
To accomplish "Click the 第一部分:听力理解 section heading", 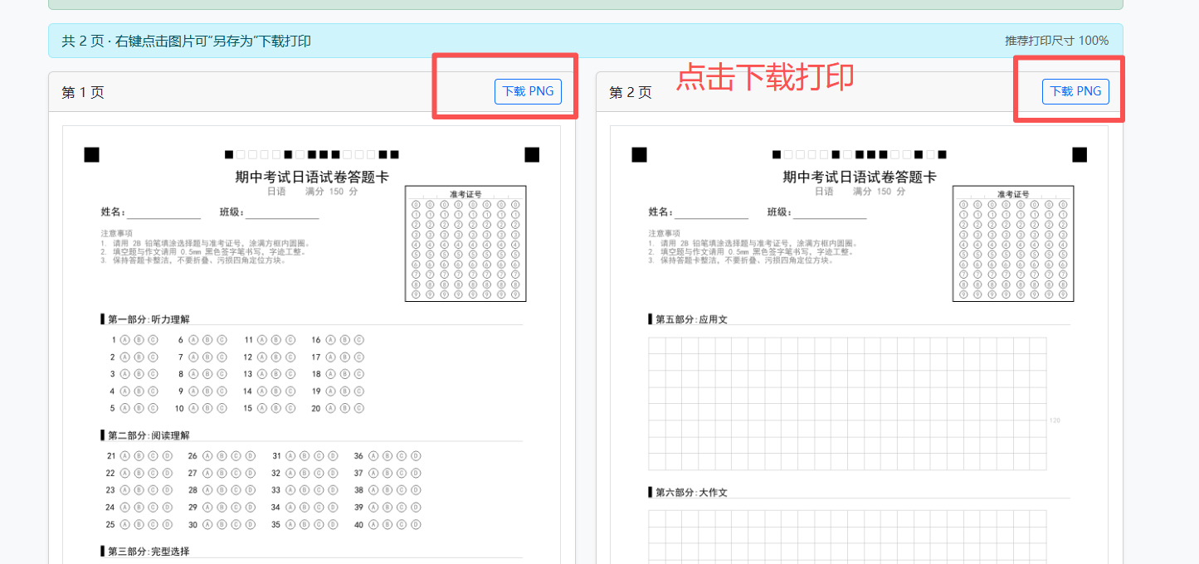I will tap(149, 319).
